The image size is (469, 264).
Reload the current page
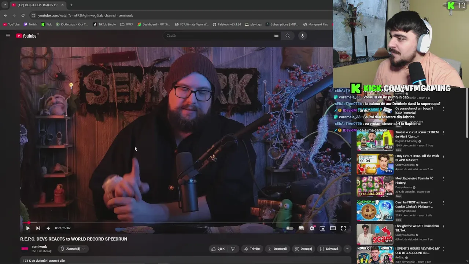(x=23, y=15)
